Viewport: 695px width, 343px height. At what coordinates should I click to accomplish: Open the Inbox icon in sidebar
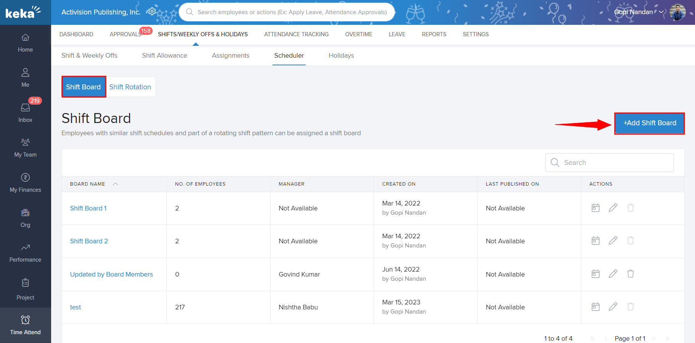point(25,108)
